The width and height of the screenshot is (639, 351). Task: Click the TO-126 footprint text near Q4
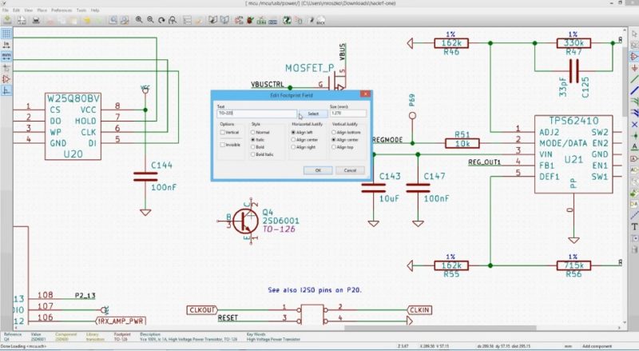pos(279,229)
